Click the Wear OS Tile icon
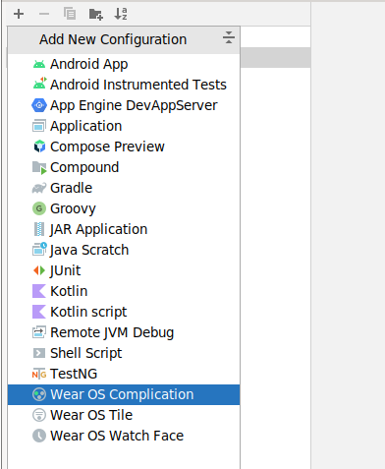This screenshot has width=385, height=469. 39,415
